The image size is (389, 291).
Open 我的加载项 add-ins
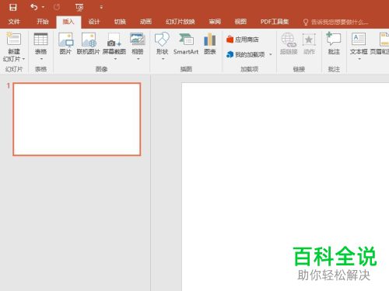click(246, 54)
